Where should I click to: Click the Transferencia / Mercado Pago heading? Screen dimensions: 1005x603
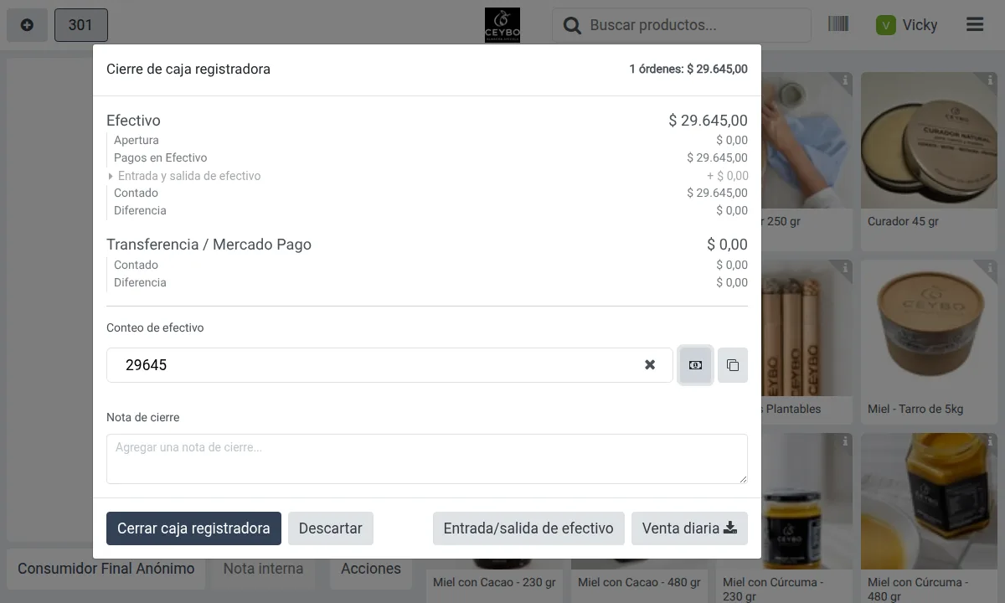click(209, 245)
